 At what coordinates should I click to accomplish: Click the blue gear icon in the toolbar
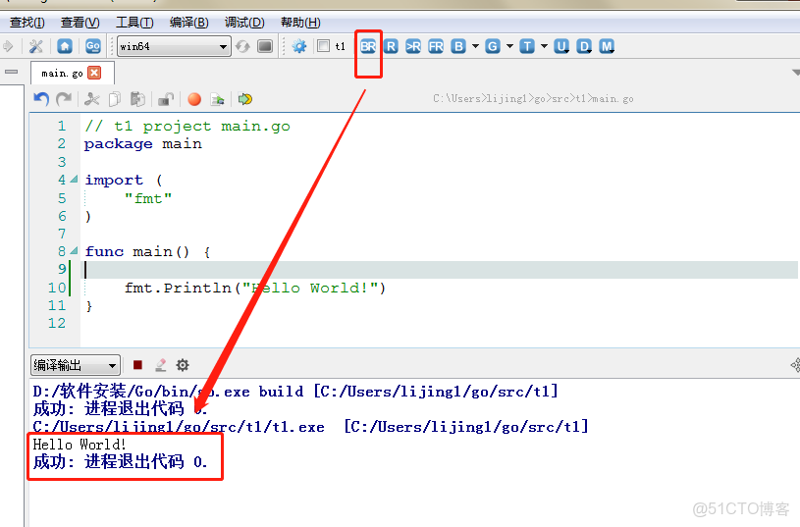pos(299,46)
